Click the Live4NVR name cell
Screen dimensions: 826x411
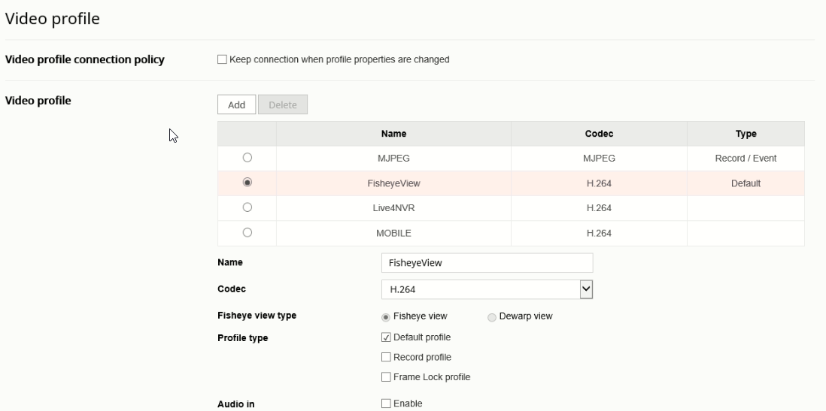[393, 208]
